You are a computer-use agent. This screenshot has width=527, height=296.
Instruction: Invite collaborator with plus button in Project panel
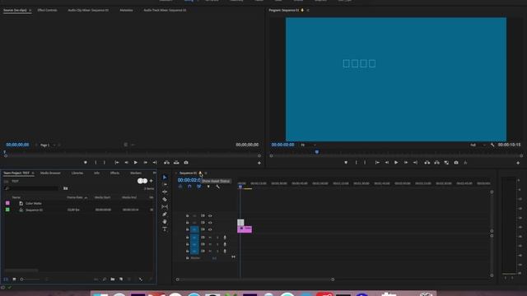152,181
